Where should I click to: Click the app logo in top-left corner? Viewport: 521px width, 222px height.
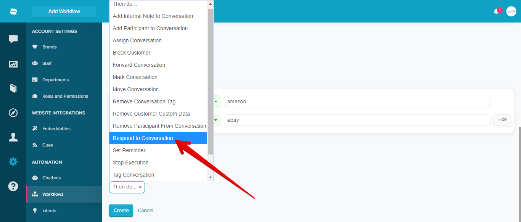pyautogui.click(x=13, y=11)
